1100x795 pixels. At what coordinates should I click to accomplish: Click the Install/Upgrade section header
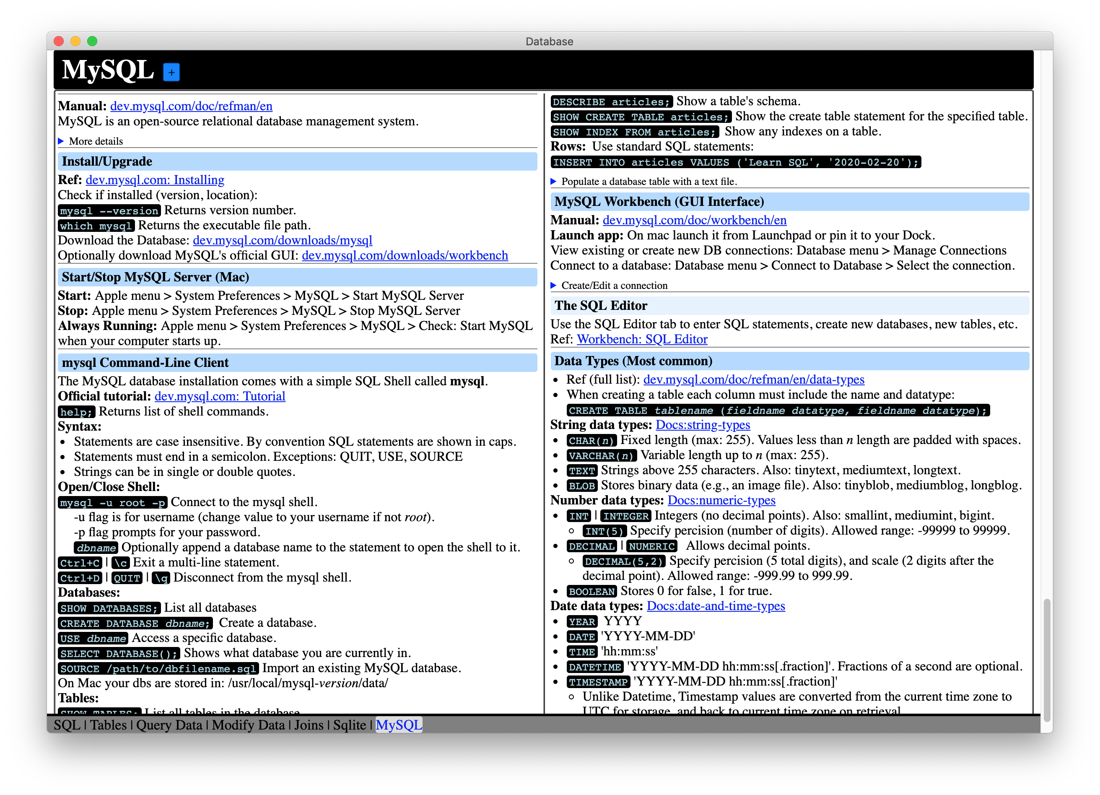coord(297,161)
